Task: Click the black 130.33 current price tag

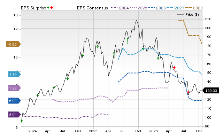Action: click(210, 91)
